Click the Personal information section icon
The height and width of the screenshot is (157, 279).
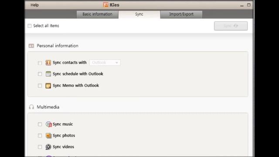(31, 46)
